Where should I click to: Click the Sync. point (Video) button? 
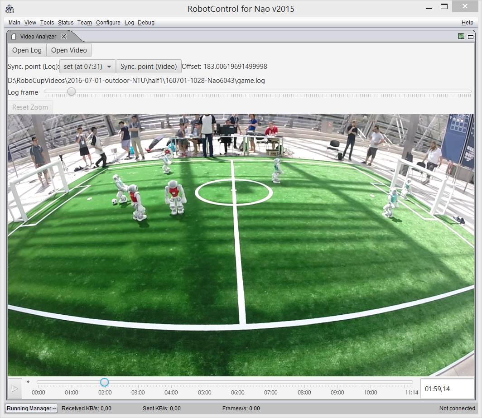point(149,67)
